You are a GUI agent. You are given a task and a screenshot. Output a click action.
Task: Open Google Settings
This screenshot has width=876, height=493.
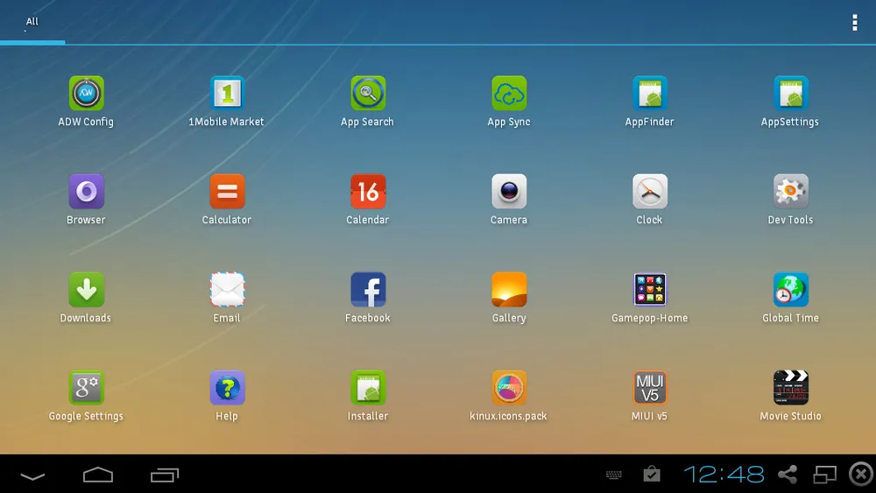[86, 388]
